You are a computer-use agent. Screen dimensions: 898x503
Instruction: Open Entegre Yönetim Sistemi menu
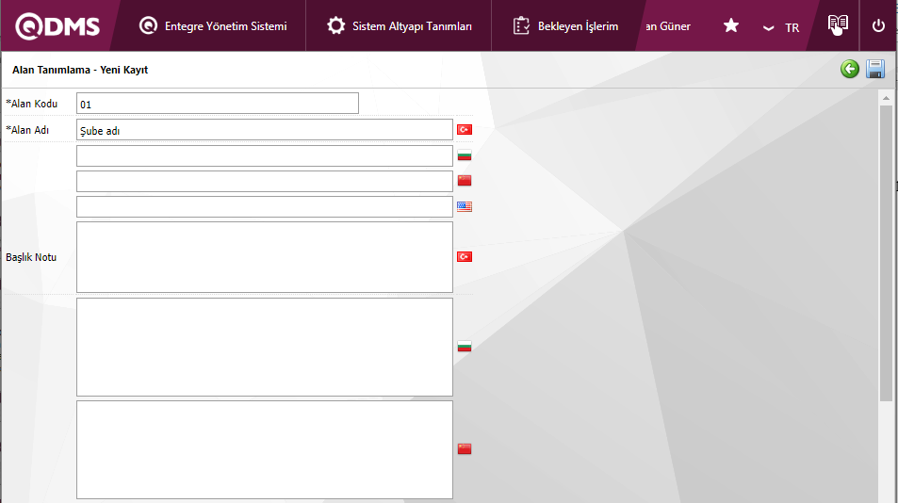tap(213, 26)
